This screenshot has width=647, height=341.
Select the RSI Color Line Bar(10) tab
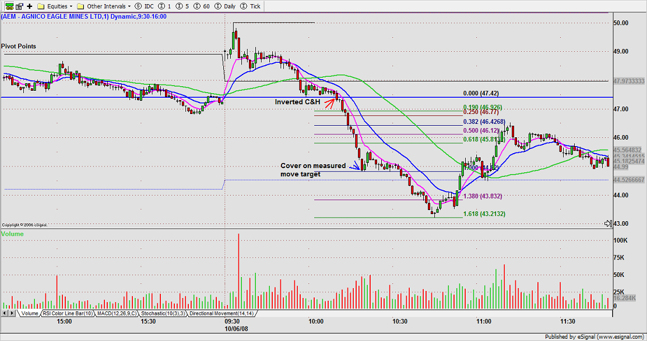[x=68, y=314]
